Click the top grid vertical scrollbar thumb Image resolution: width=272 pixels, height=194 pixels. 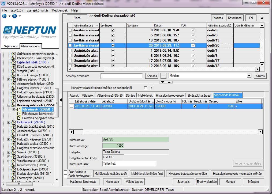pos(262,33)
